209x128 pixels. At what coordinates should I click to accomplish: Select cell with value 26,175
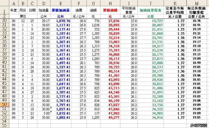pos(151,54)
